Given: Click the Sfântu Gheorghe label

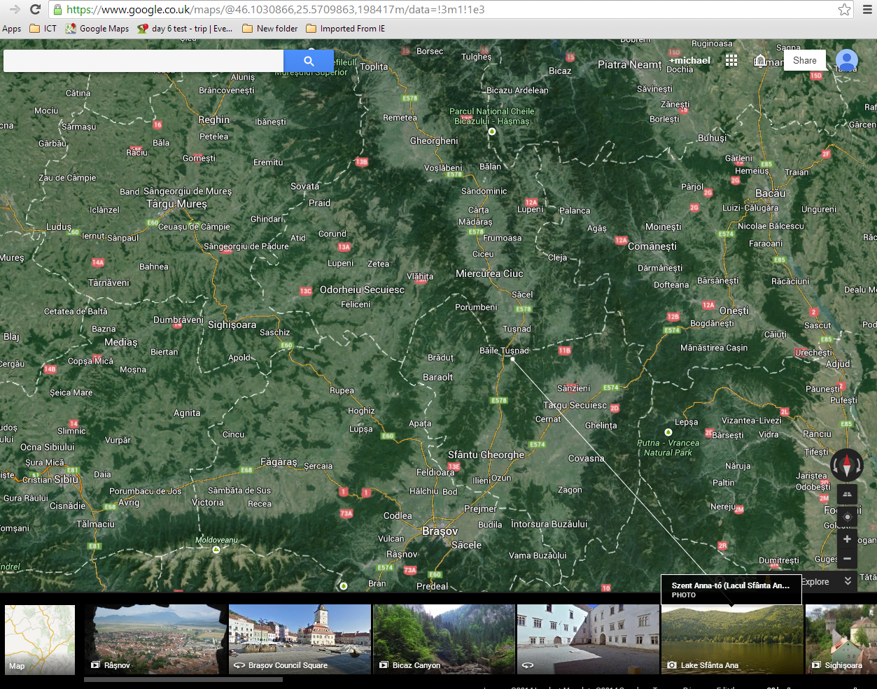Looking at the screenshot, I should coord(486,455).
